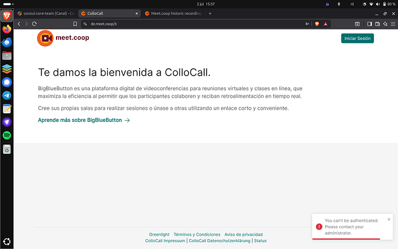
Task: Open the clock and calendar 2 jul 15:37
Action: tap(206, 4)
